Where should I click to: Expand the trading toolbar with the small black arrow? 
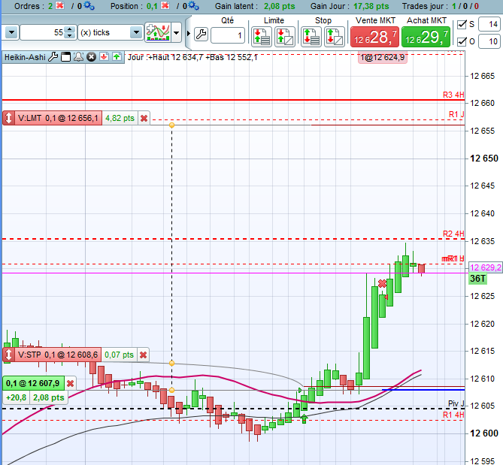[189, 33]
